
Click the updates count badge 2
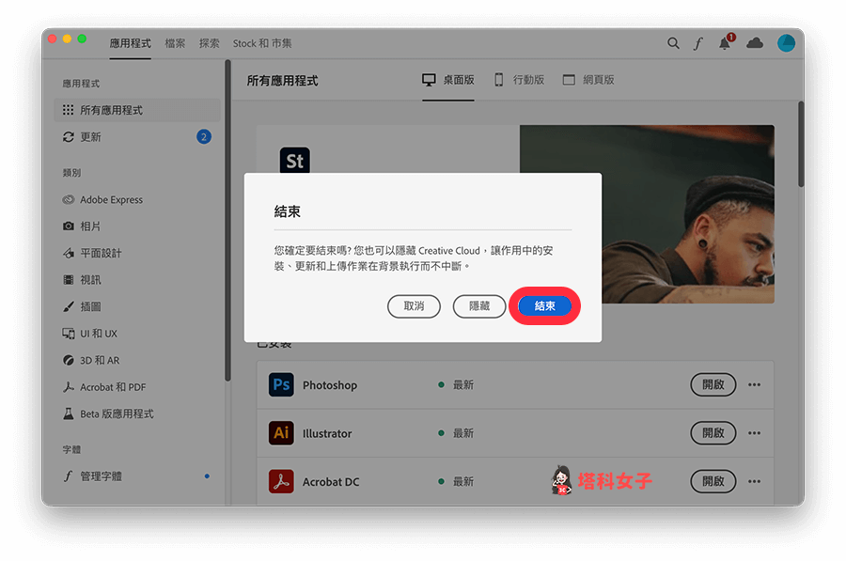coord(204,137)
